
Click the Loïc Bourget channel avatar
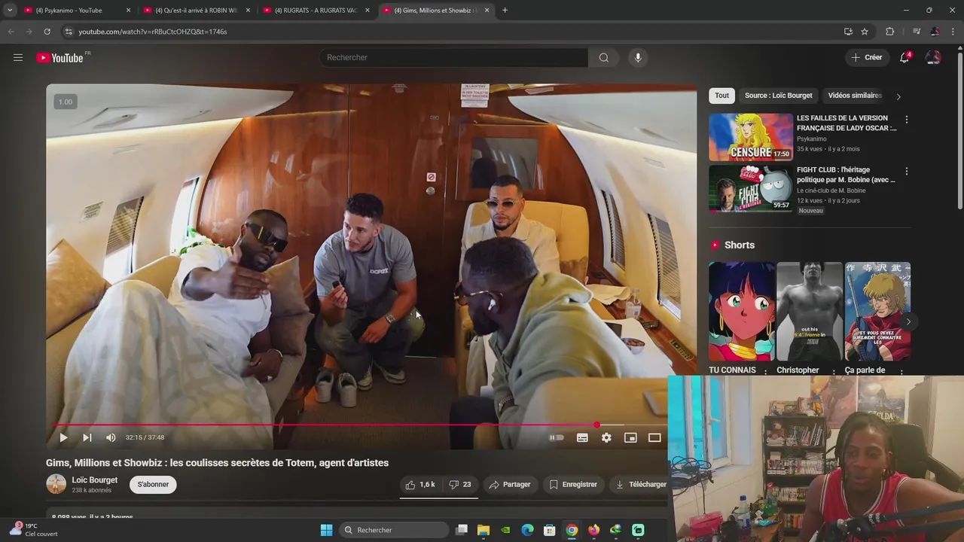tap(56, 484)
